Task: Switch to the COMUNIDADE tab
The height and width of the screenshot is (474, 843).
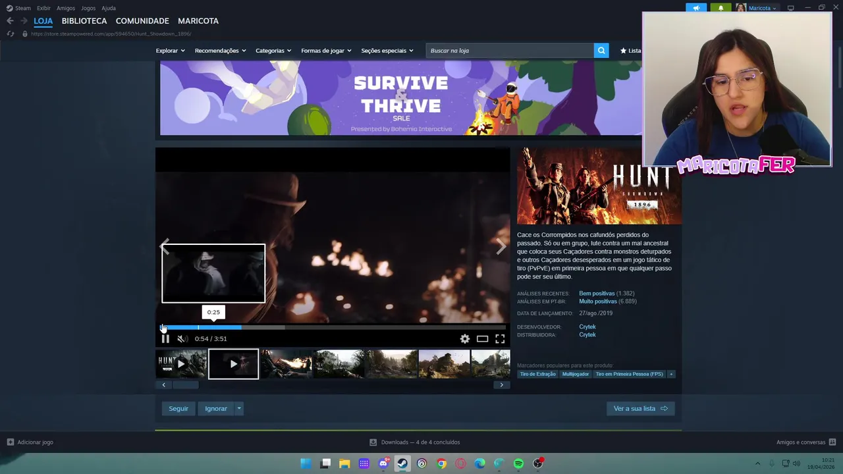Action: pos(142,21)
